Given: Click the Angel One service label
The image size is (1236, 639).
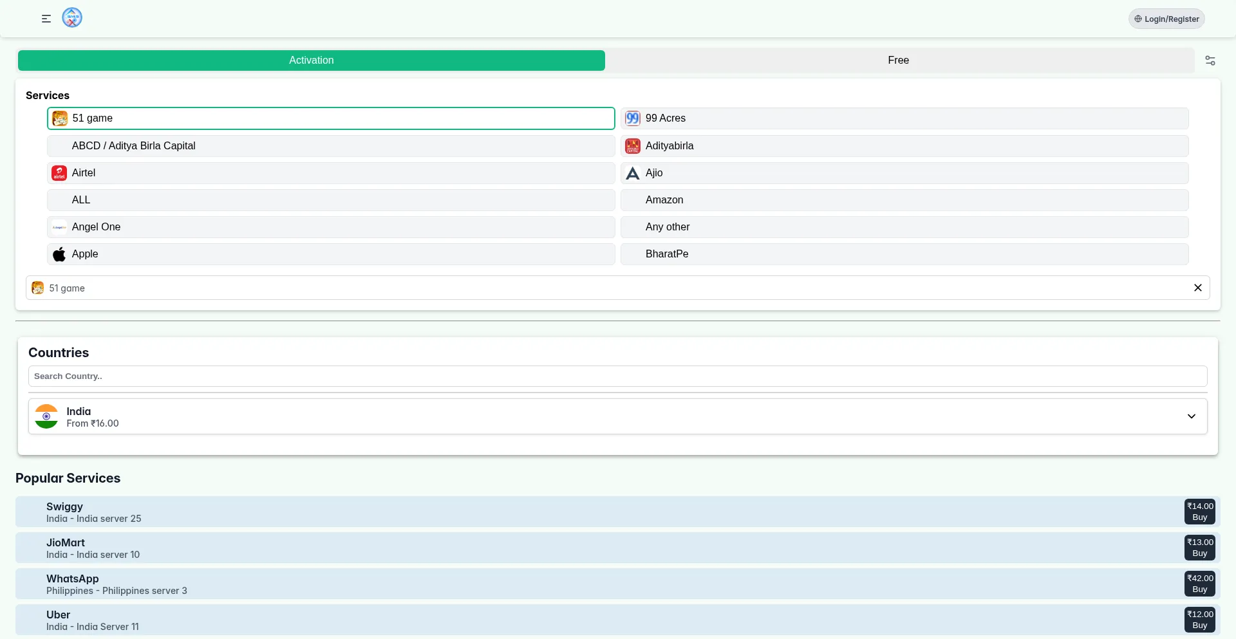Looking at the screenshot, I should 96,227.
